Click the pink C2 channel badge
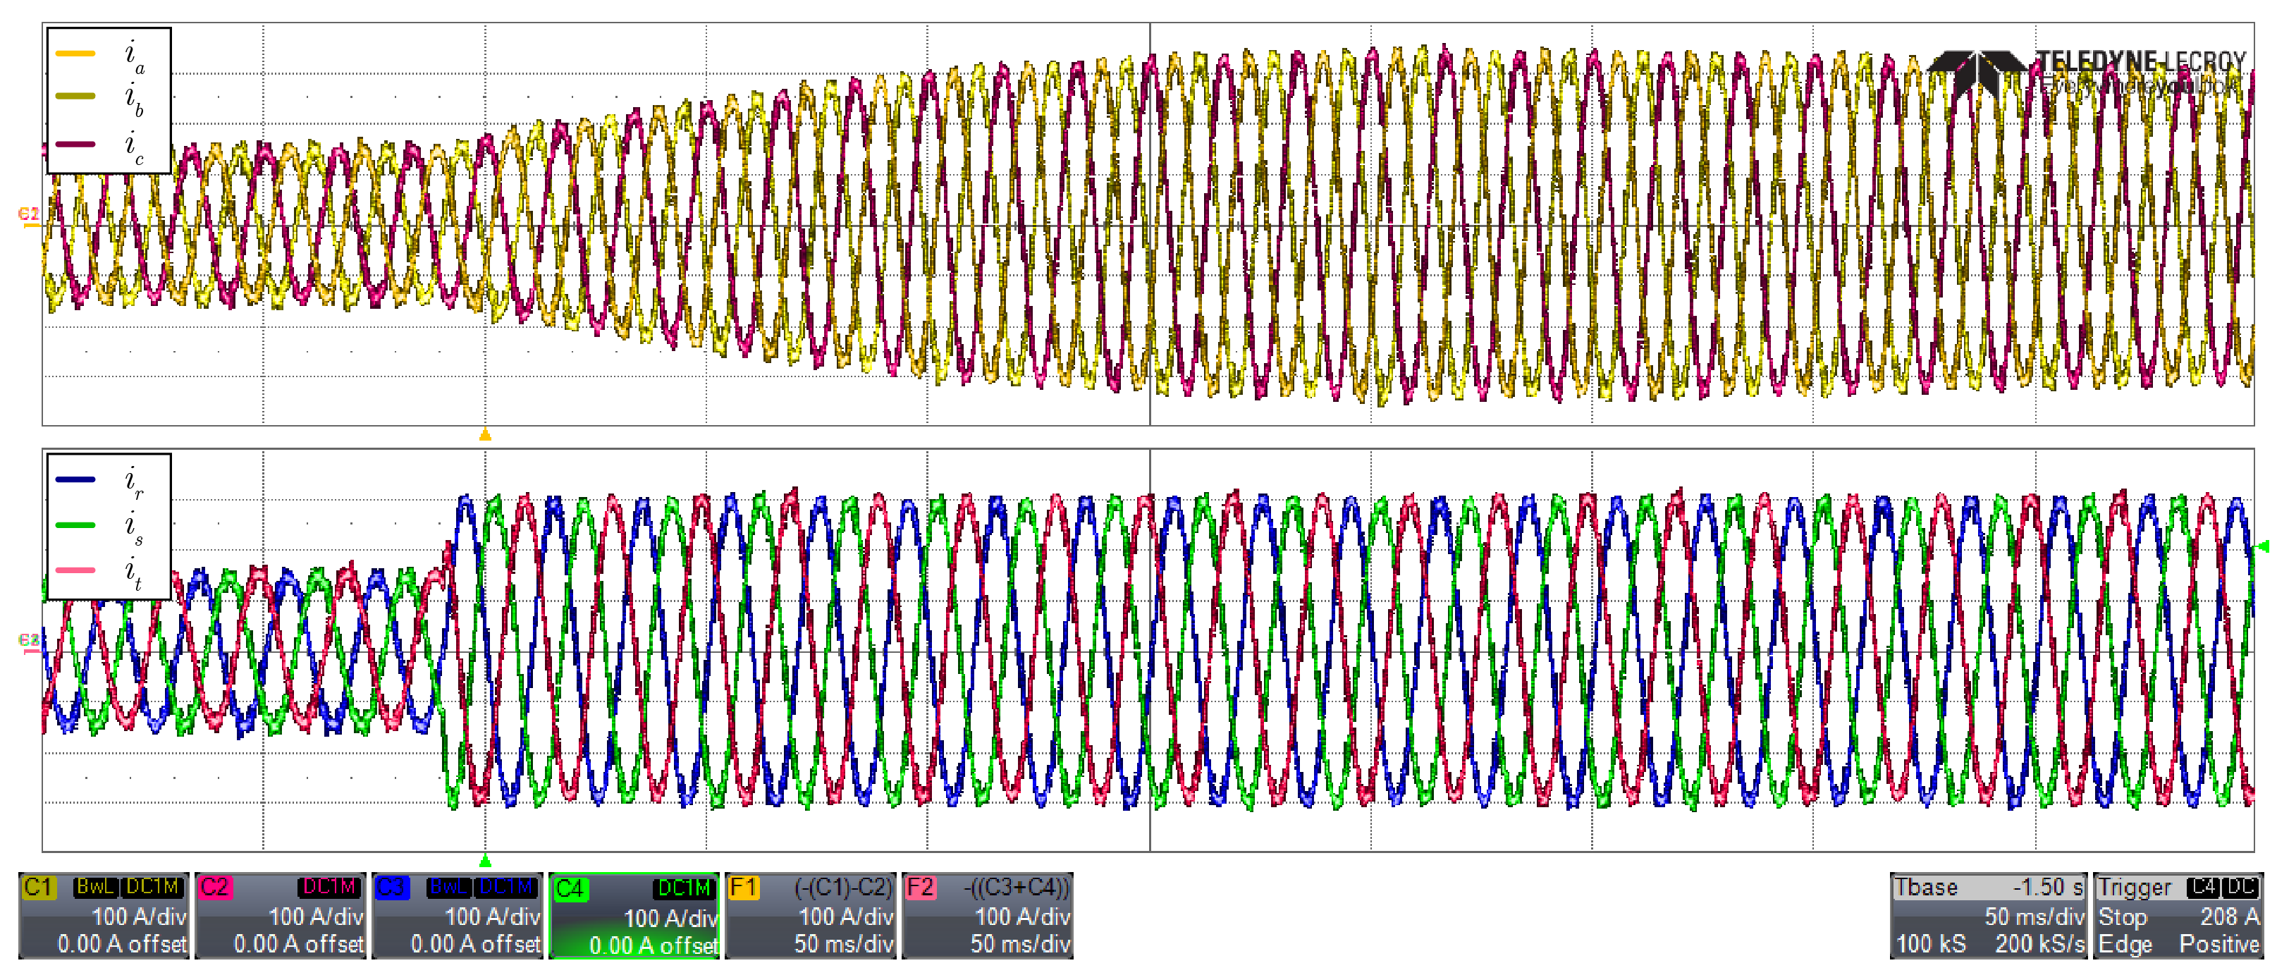 click(215, 888)
